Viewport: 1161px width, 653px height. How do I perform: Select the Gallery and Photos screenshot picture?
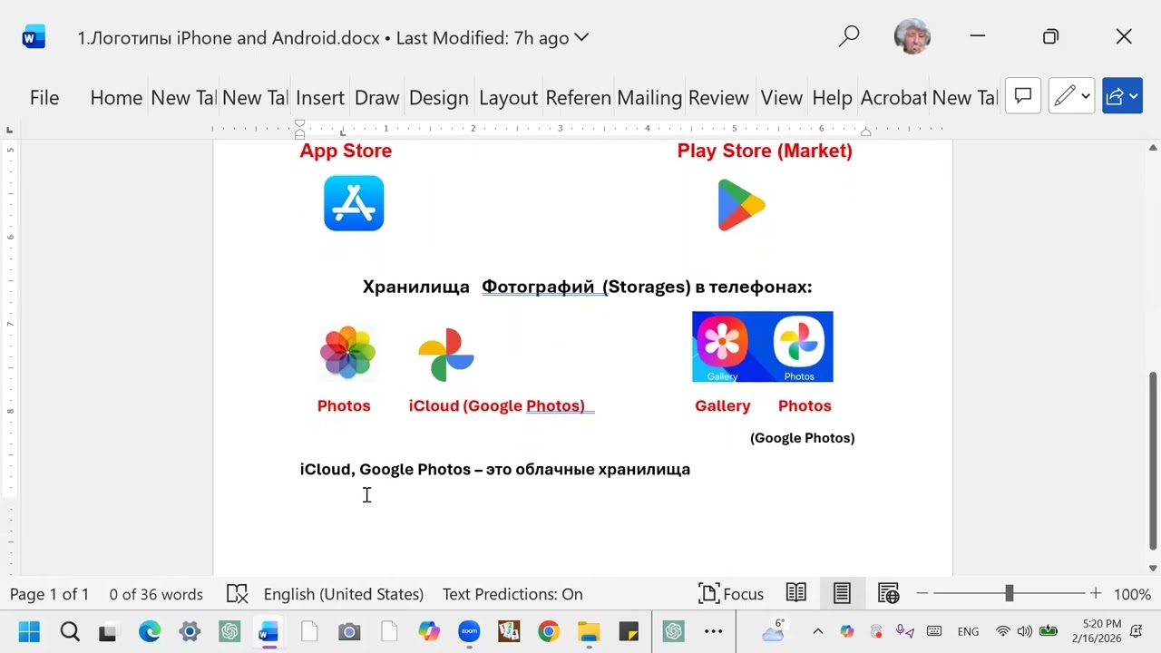coord(763,346)
